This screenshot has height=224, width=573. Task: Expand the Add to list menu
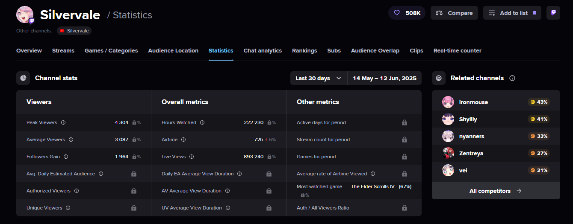(512, 13)
